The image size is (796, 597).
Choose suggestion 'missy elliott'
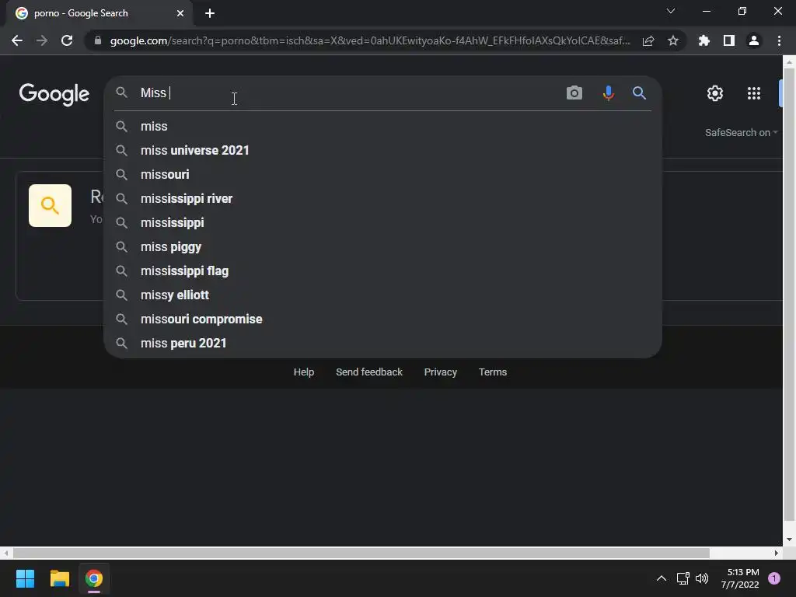coord(382,295)
